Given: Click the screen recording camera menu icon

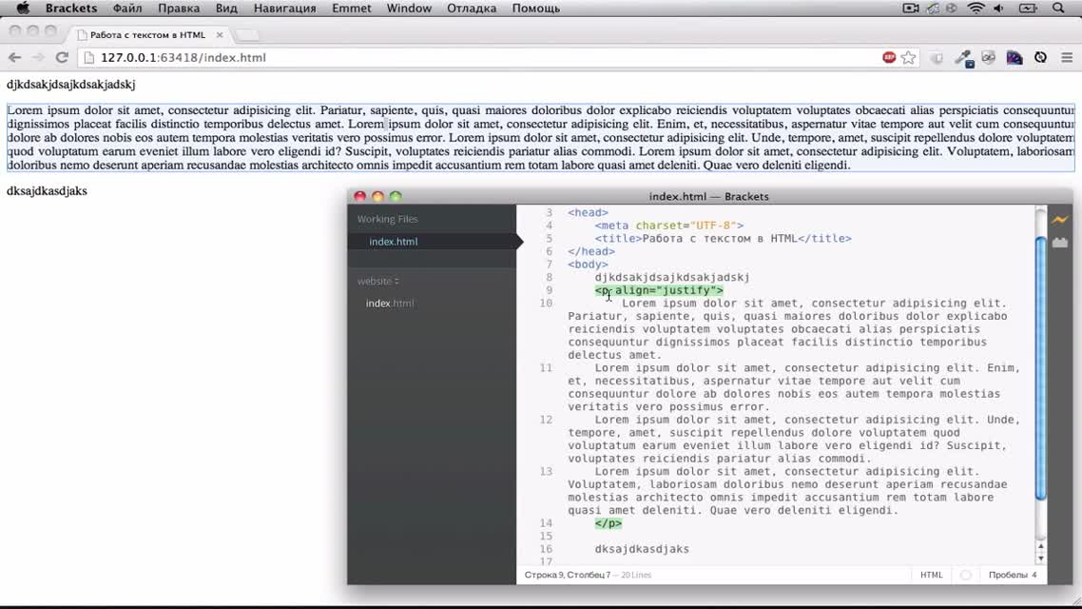Looking at the screenshot, I should 910,9.
